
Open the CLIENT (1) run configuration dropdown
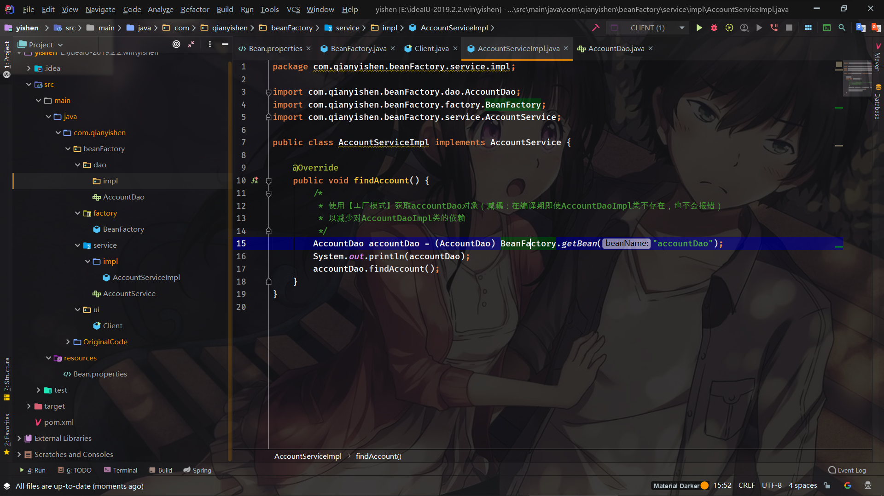[x=648, y=28]
